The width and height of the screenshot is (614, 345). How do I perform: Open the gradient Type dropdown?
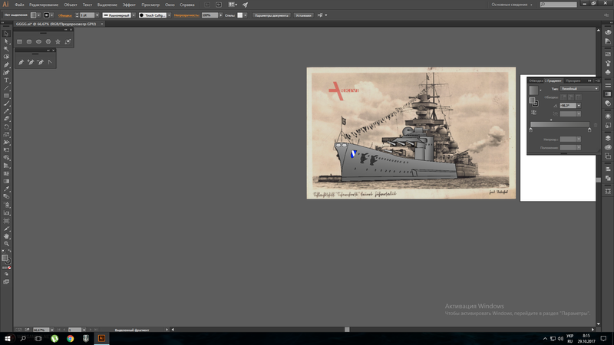click(x=579, y=89)
